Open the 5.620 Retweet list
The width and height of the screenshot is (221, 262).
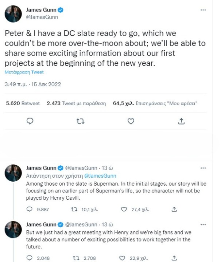(23, 103)
